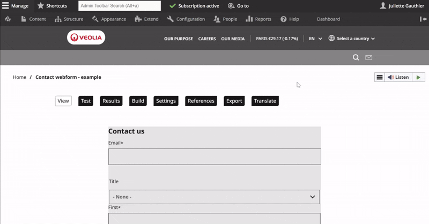Image resolution: width=429 pixels, height=224 pixels.
Task: Open the People admin menu
Action: (225, 19)
